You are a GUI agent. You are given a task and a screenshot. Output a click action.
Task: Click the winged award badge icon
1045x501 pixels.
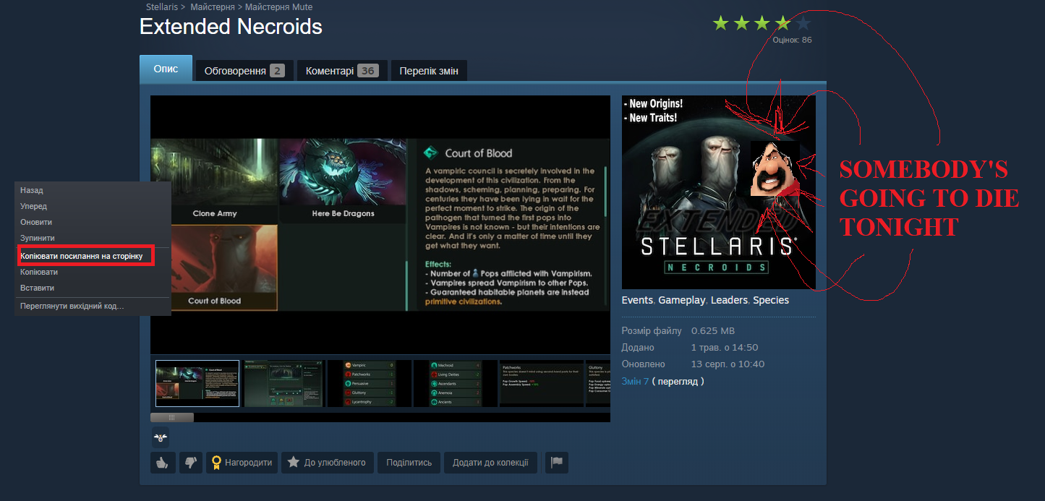[160, 437]
